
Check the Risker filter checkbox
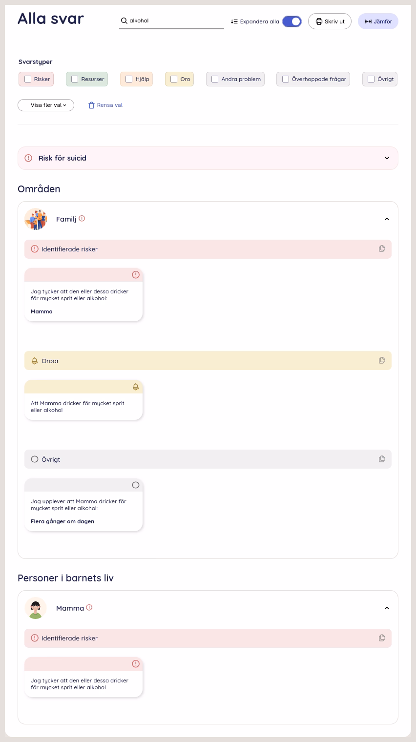point(28,79)
